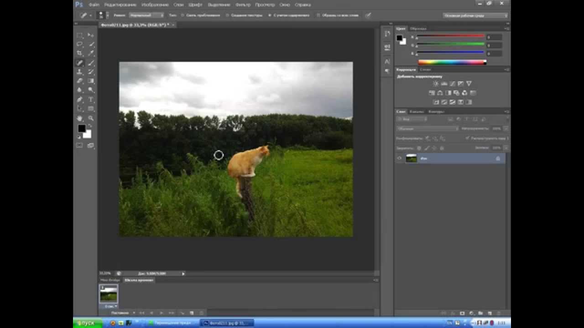Add a layer mask

(462, 313)
